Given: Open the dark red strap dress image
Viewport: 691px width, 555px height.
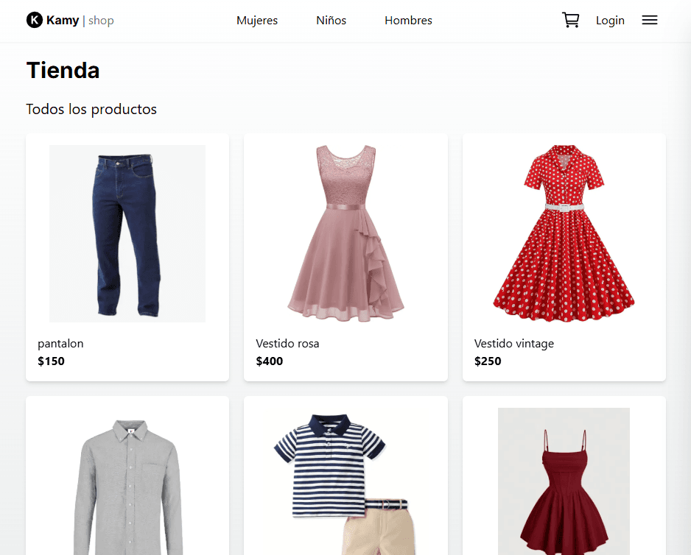Looking at the screenshot, I should coord(564,481).
